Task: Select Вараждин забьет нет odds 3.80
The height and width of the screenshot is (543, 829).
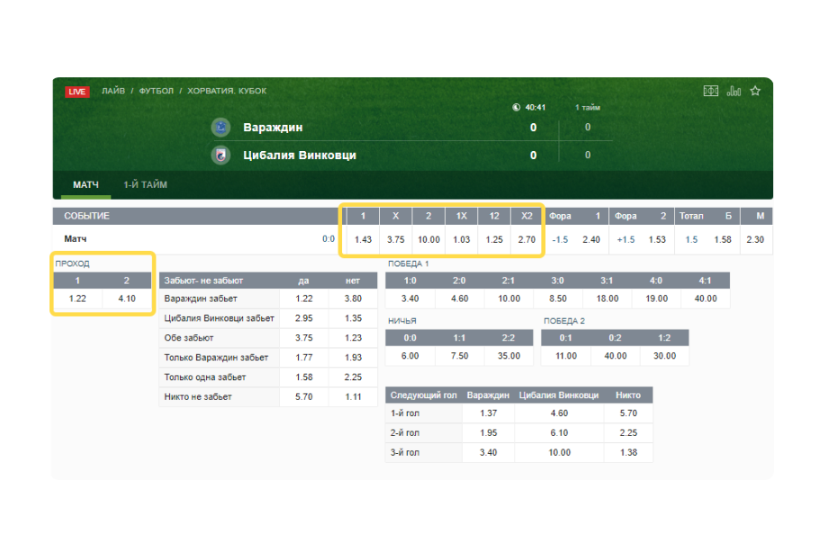Action: pyautogui.click(x=353, y=299)
